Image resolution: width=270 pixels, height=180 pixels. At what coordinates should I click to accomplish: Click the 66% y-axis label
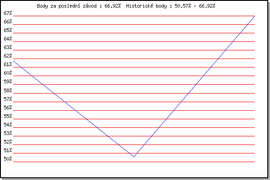(8, 22)
